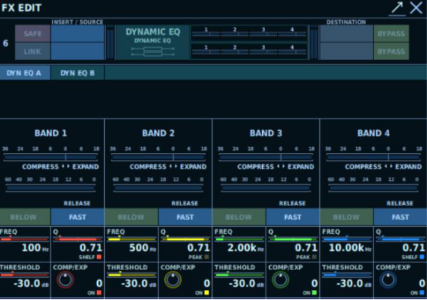427x300 pixels.
Task: Select the DYN EQ A tab
Action: click(x=25, y=73)
